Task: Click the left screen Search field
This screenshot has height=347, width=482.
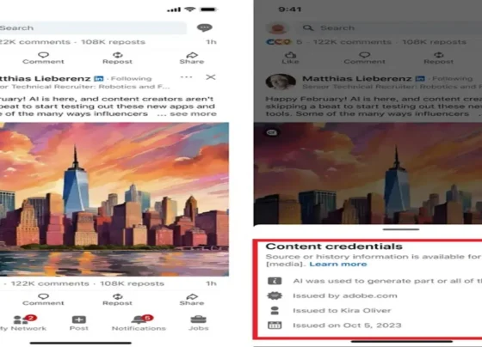Action: point(92,28)
